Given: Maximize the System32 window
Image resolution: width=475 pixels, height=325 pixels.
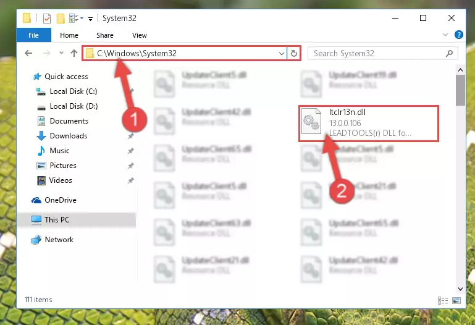Looking at the screenshot, I should [423, 18].
